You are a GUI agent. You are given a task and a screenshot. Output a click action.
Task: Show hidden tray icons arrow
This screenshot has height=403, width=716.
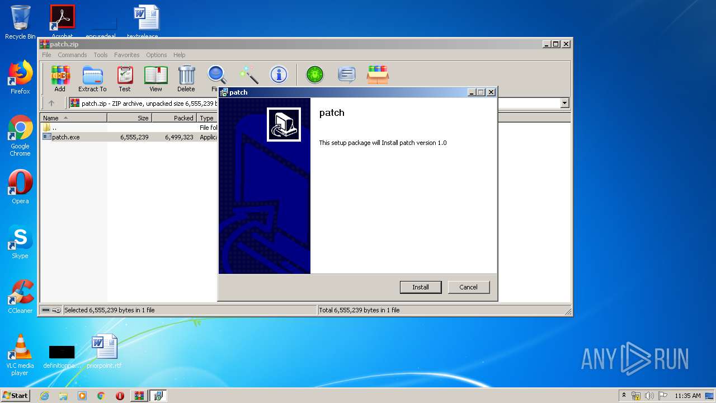[624, 395]
